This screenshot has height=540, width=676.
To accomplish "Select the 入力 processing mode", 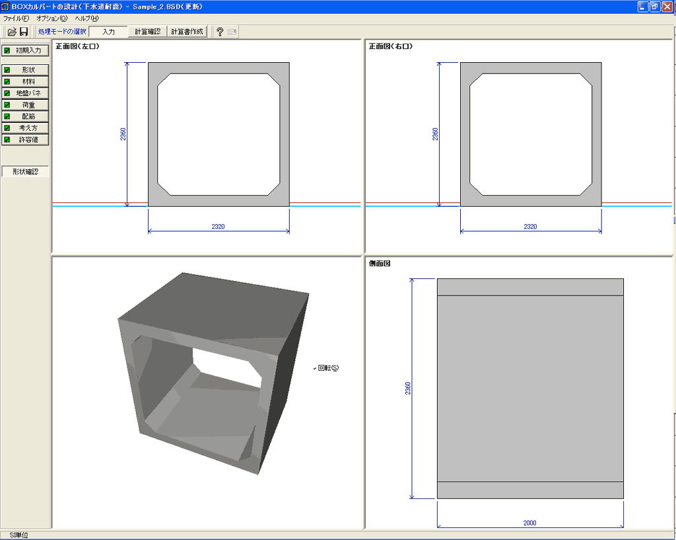I will (108, 32).
